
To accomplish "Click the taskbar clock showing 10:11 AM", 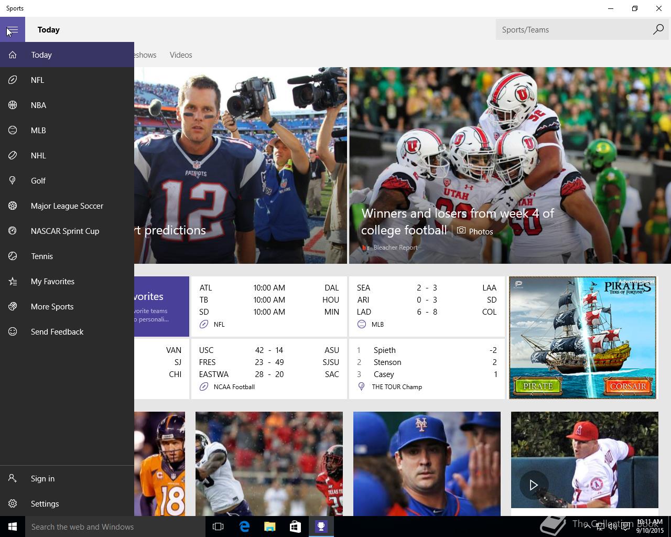I will click(x=650, y=527).
